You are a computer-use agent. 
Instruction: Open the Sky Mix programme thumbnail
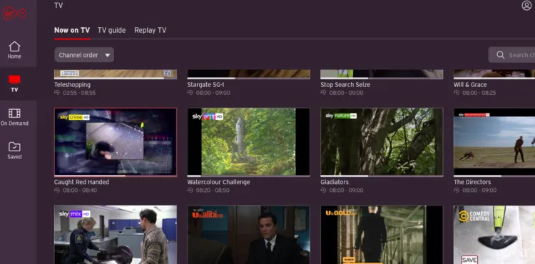[x=116, y=235]
